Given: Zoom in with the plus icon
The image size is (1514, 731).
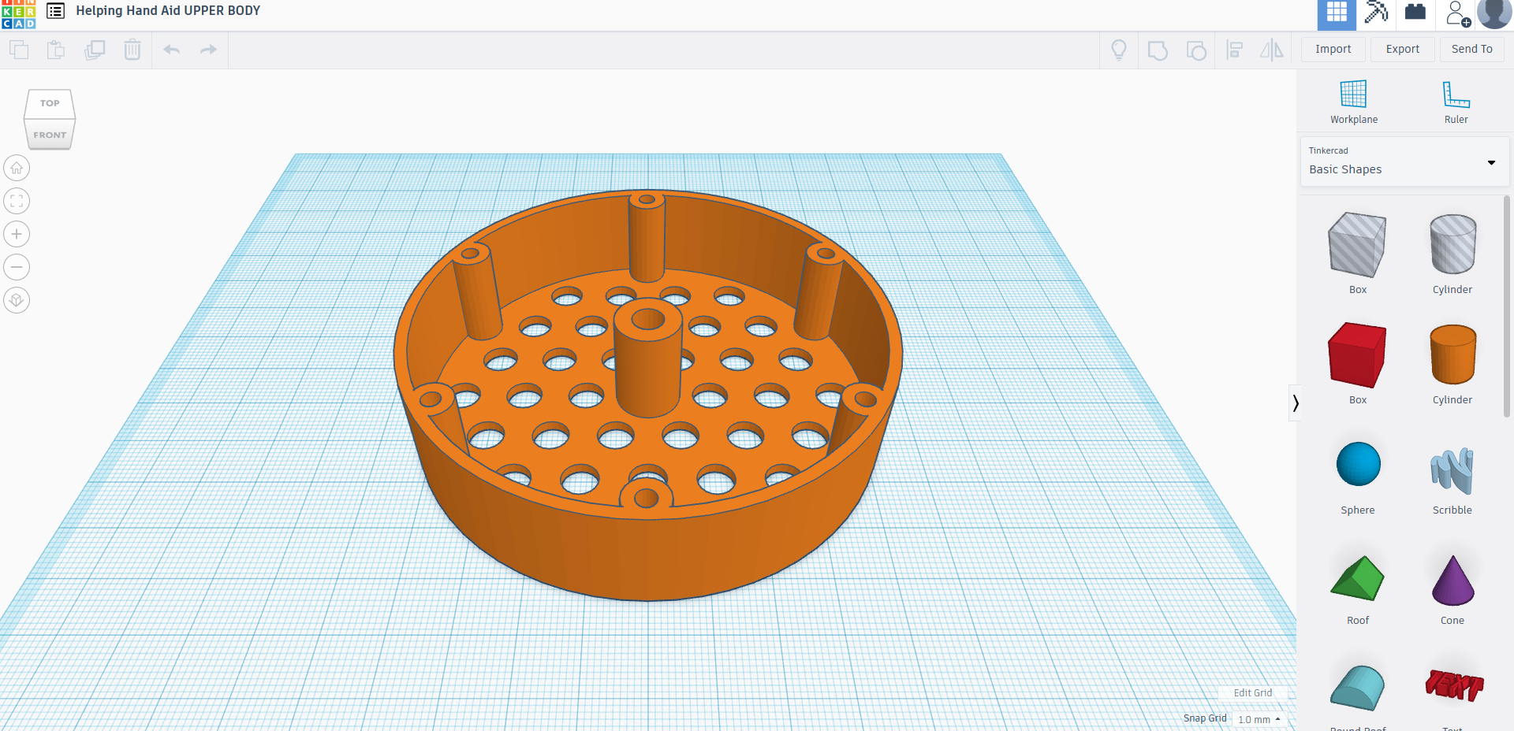Looking at the screenshot, I should [17, 234].
